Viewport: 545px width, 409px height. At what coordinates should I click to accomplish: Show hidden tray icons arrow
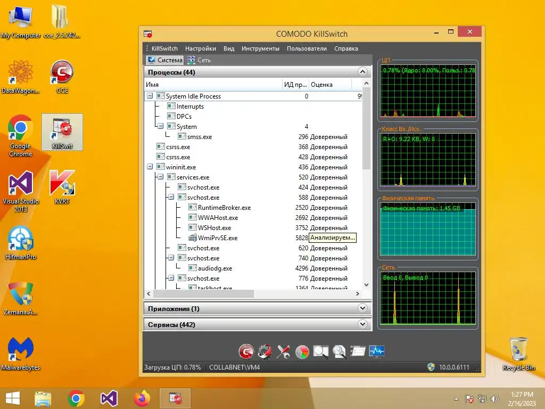point(456,399)
